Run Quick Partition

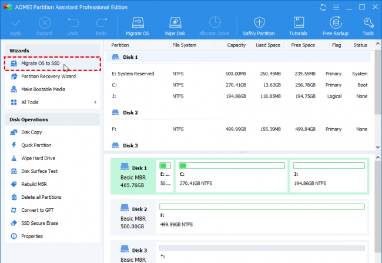pyautogui.click(x=52, y=145)
